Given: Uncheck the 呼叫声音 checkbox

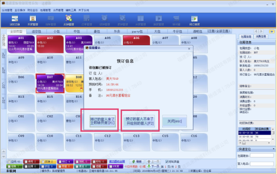Looking at the screenshot, I should point(167,161).
